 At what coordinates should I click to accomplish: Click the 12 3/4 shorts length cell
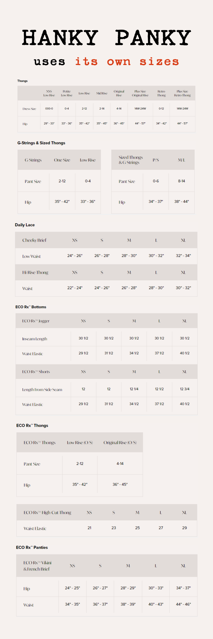185,389
